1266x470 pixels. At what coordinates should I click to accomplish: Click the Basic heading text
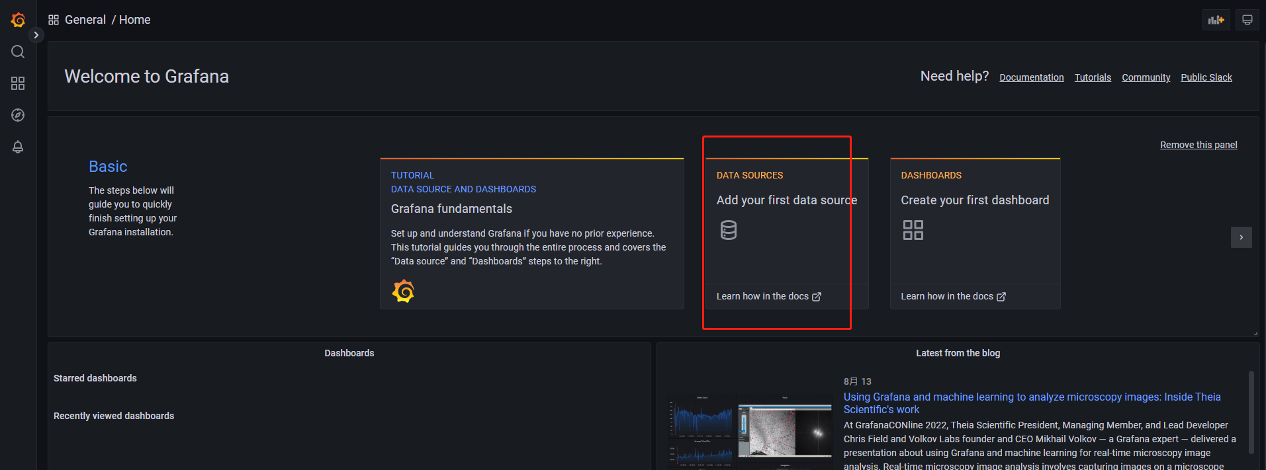coord(108,167)
